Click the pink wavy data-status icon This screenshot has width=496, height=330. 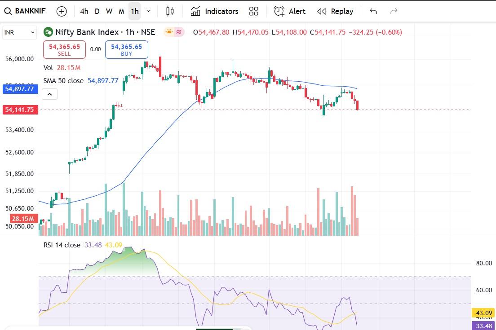179,32
